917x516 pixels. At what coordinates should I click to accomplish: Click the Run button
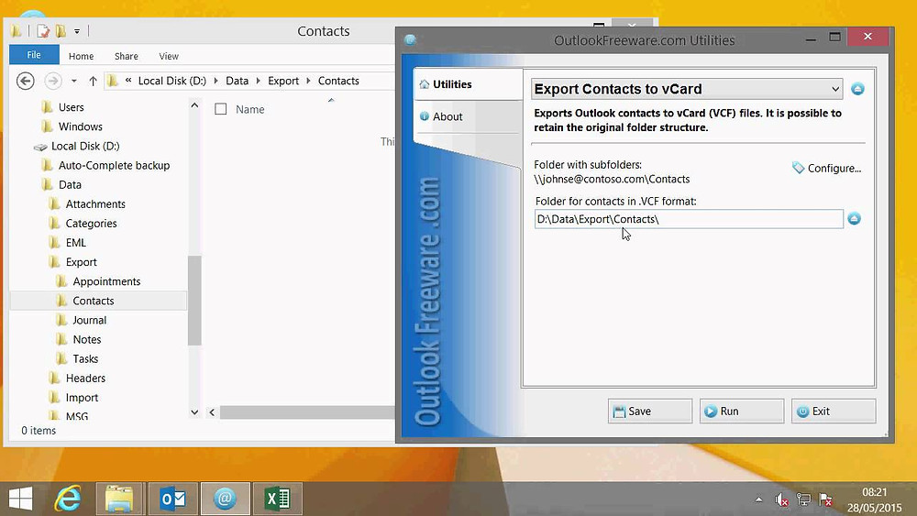tap(742, 411)
